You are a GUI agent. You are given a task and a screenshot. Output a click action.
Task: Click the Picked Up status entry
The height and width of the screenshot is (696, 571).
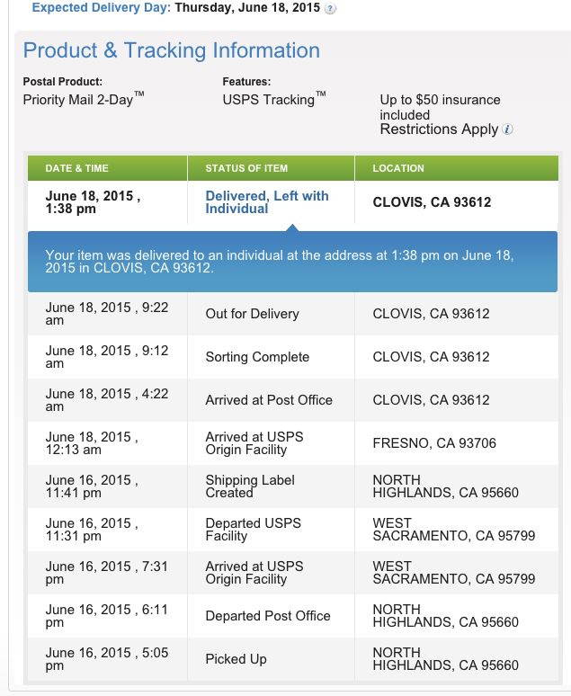pyautogui.click(x=236, y=659)
